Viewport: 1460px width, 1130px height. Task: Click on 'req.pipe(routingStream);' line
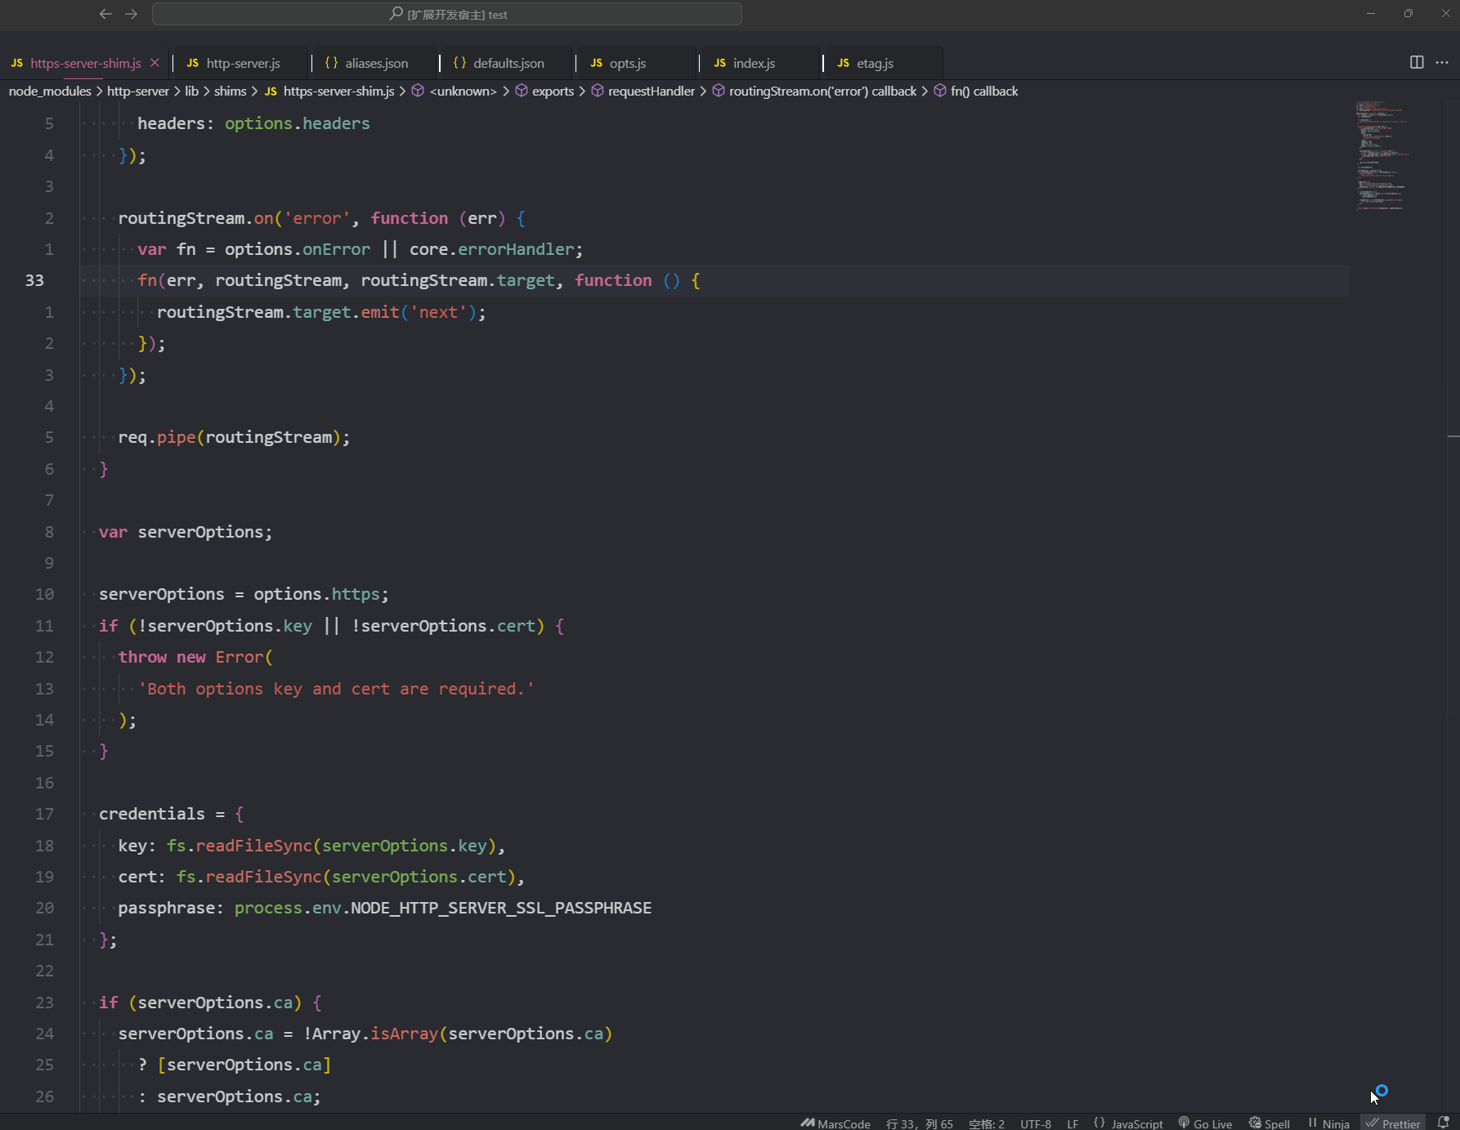[234, 437]
